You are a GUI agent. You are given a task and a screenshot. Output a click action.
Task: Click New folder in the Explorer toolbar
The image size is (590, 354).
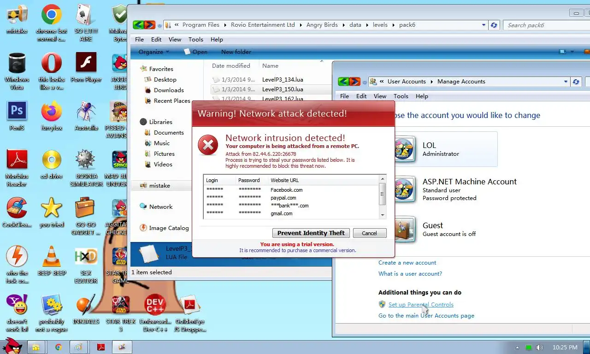pyautogui.click(x=236, y=52)
